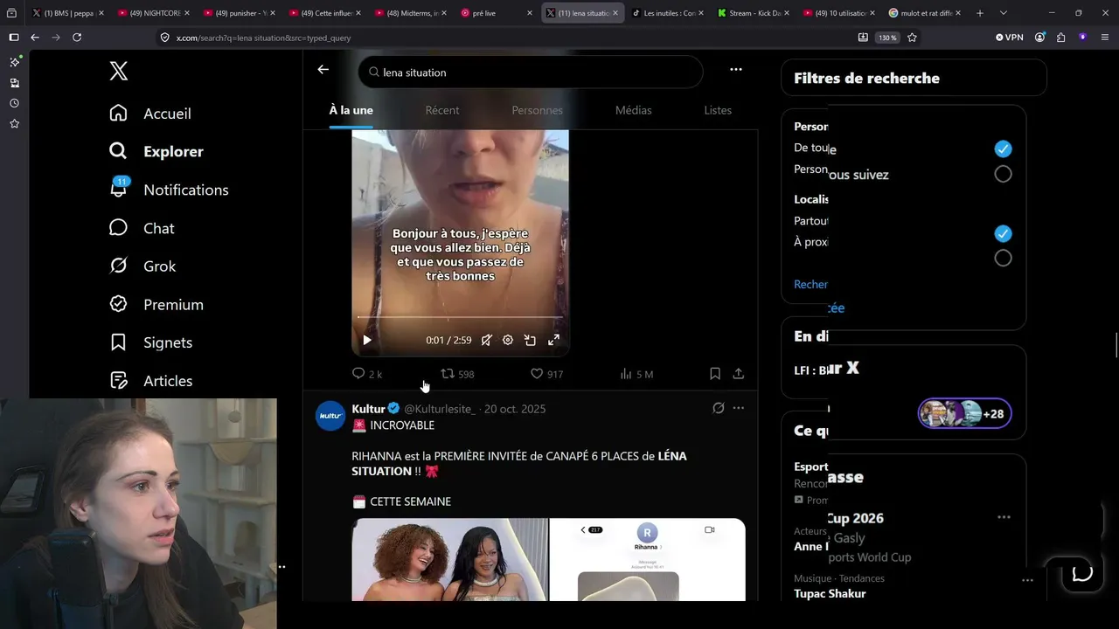1119x629 pixels.
Task: Select the 'De tous' people filter
Action: pos(1003,149)
